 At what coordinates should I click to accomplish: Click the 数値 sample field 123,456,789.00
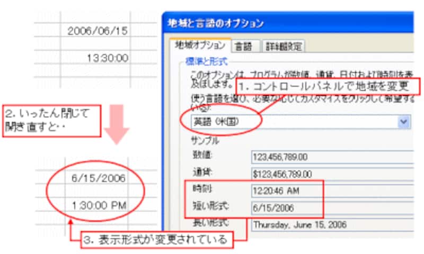pos(331,157)
